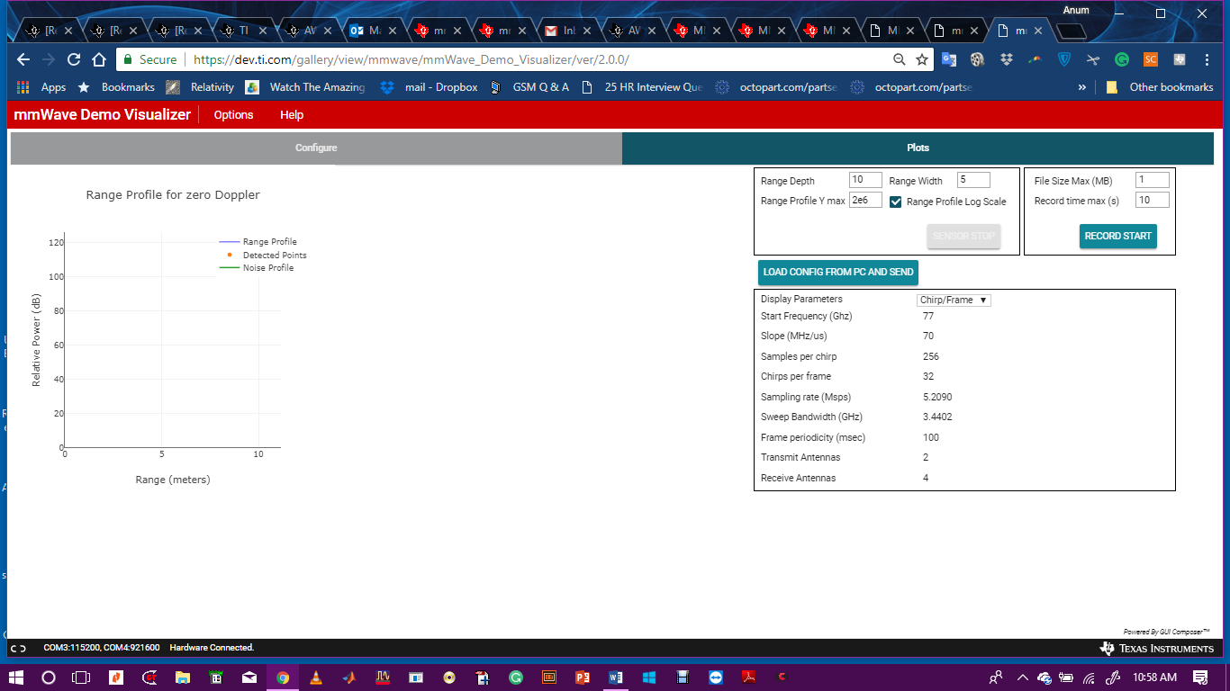Toggle Range Profile Log Scale checkbox
This screenshot has width=1230, height=691.
[896, 202]
